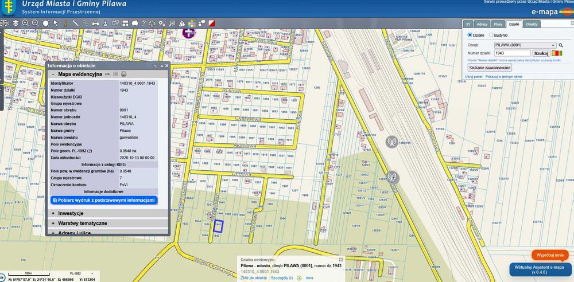Click the yellow highlight color swatch
This screenshot has width=574, height=282.
coord(553,53)
